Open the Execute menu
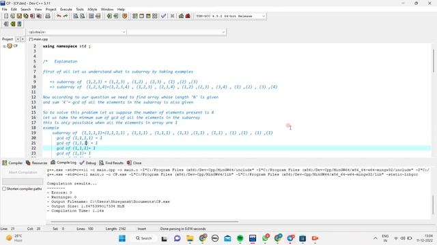Viewport: 437px width, 245px height. click(66, 10)
